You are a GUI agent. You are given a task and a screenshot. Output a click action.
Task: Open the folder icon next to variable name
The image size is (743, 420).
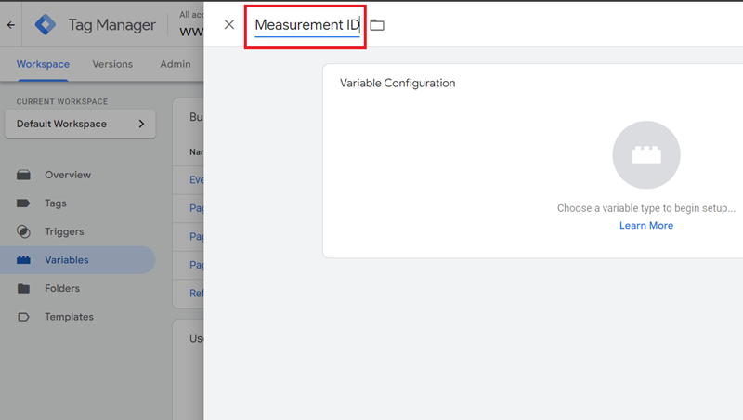[x=377, y=25]
